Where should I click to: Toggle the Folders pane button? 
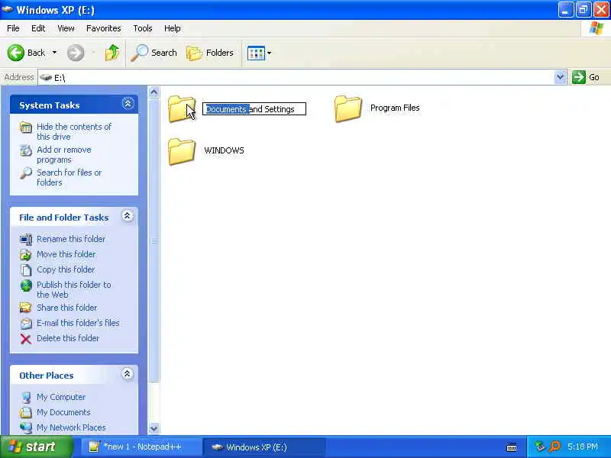point(209,53)
